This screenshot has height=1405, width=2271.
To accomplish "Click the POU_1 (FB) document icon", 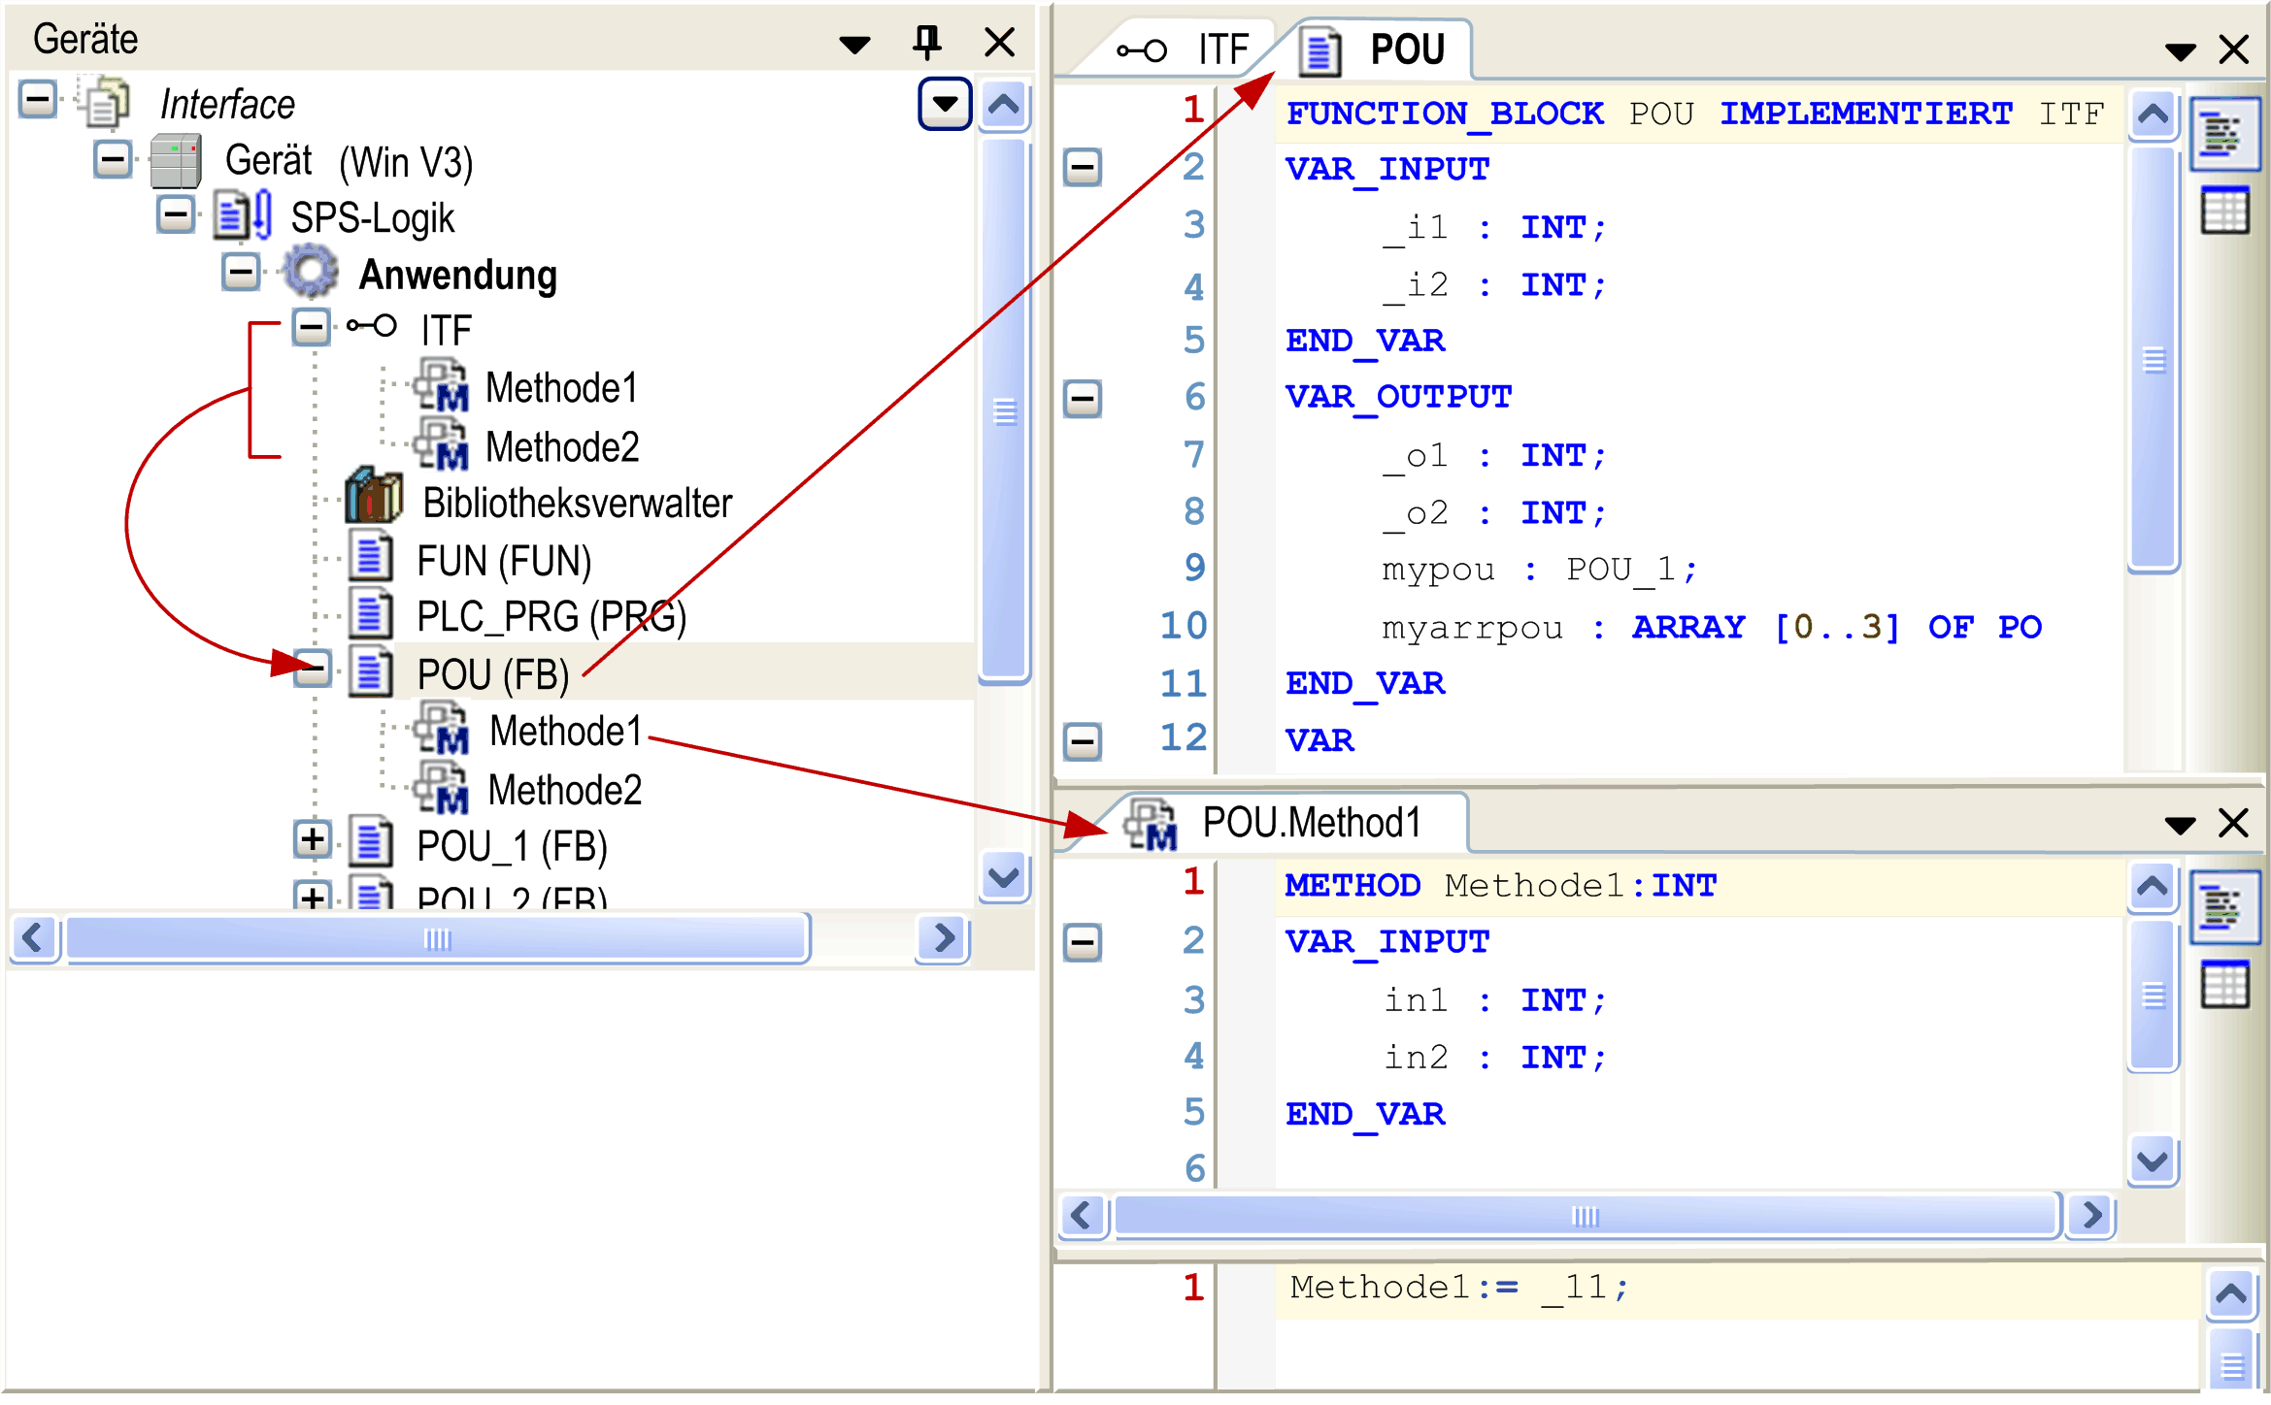I will tap(370, 843).
